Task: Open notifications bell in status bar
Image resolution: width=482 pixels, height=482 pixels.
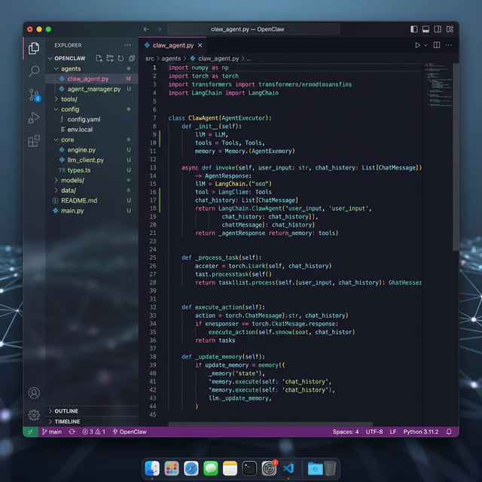Action: point(449,432)
